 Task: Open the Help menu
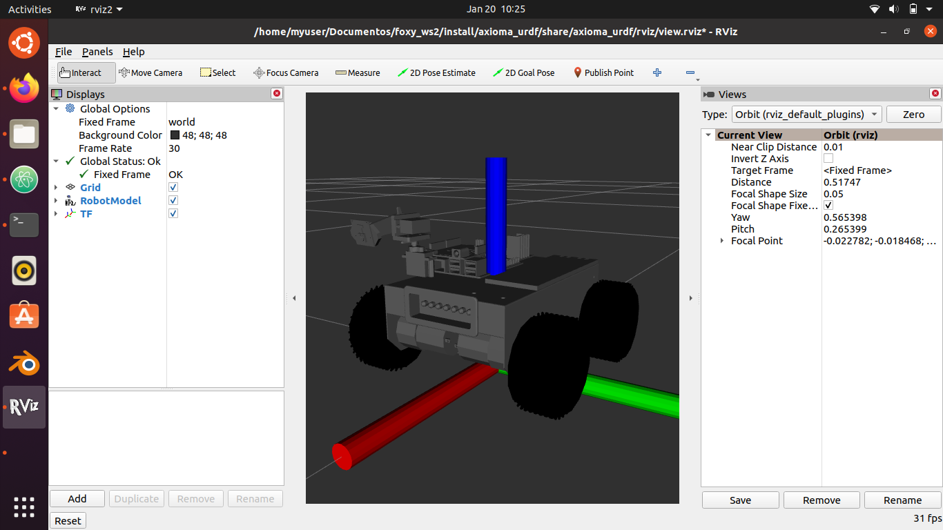point(134,52)
